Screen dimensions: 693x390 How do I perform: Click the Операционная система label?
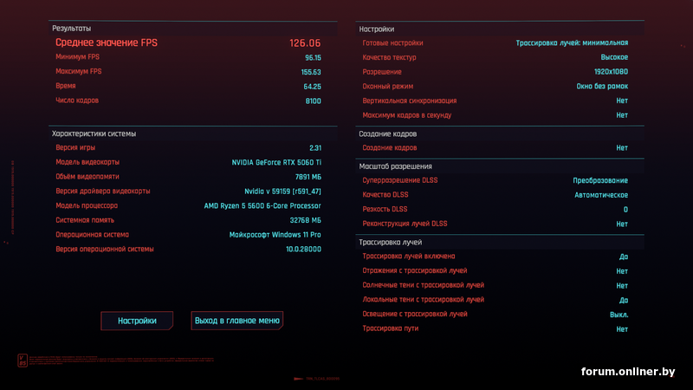click(x=93, y=235)
